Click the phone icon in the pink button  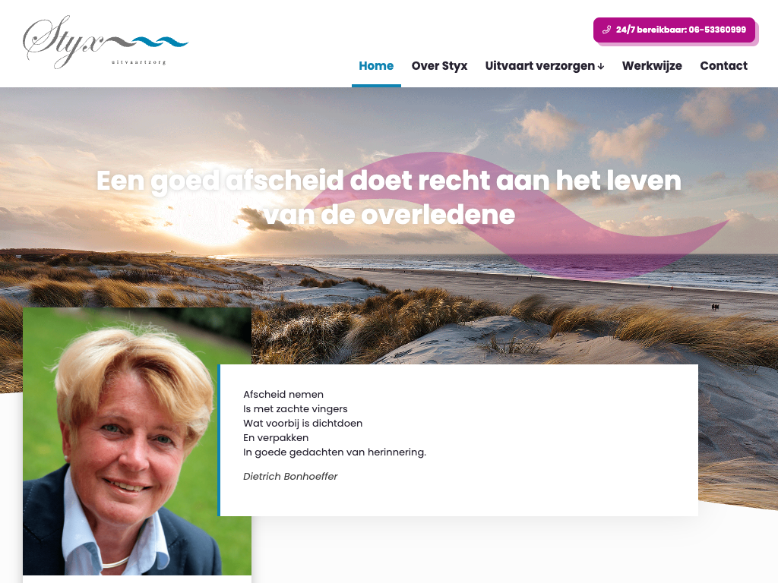click(x=606, y=30)
